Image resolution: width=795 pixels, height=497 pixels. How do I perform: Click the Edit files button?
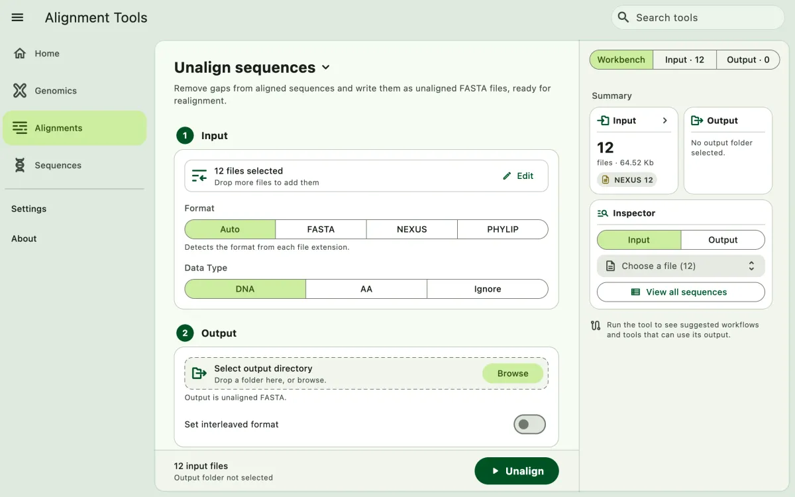518,176
